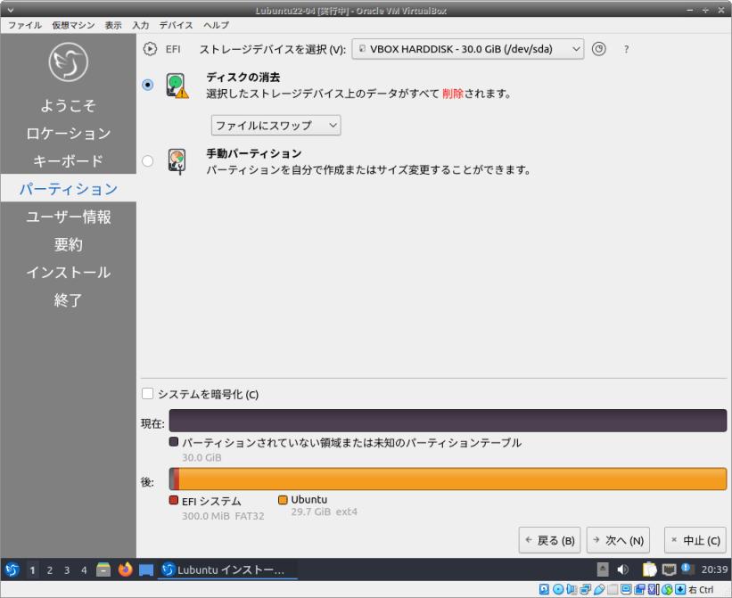The height and width of the screenshot is (598, 732).
Task: Click the 戻る (B) back button
Action: [x=549, y=540]
